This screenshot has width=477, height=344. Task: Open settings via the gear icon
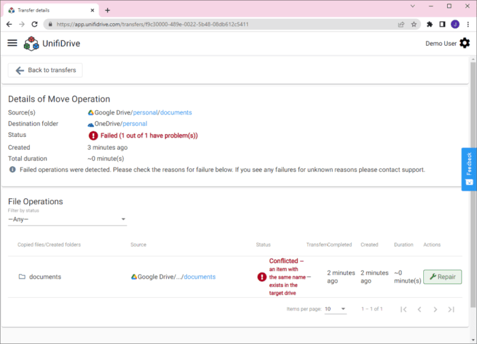point(465,43)
